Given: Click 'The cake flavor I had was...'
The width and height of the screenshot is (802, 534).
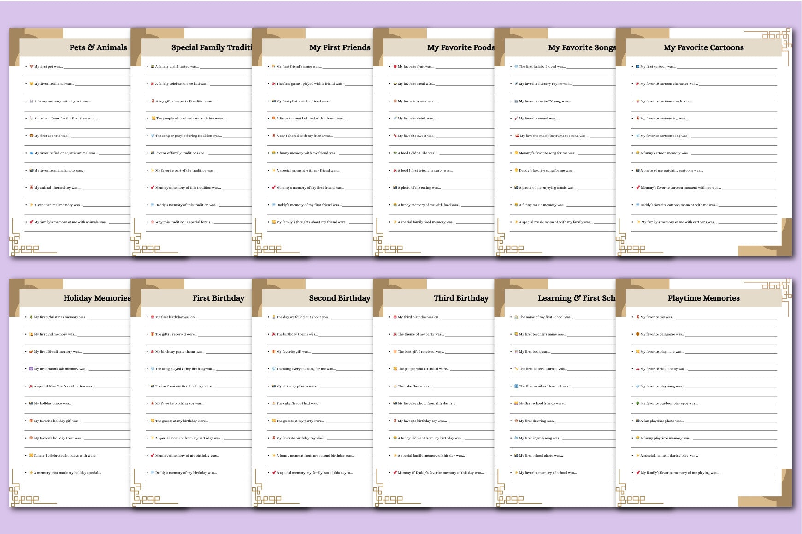Looking at the screenshot, I should pos(298,403).
